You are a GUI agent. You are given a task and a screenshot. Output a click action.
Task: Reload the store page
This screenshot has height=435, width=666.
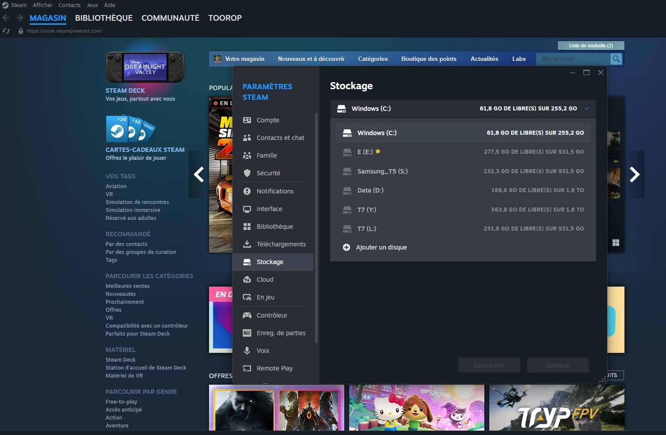(x=6, y=31)
